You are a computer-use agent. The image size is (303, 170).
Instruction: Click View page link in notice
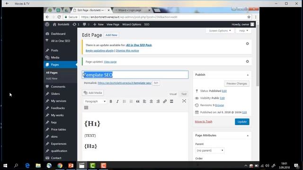[110, 62]
